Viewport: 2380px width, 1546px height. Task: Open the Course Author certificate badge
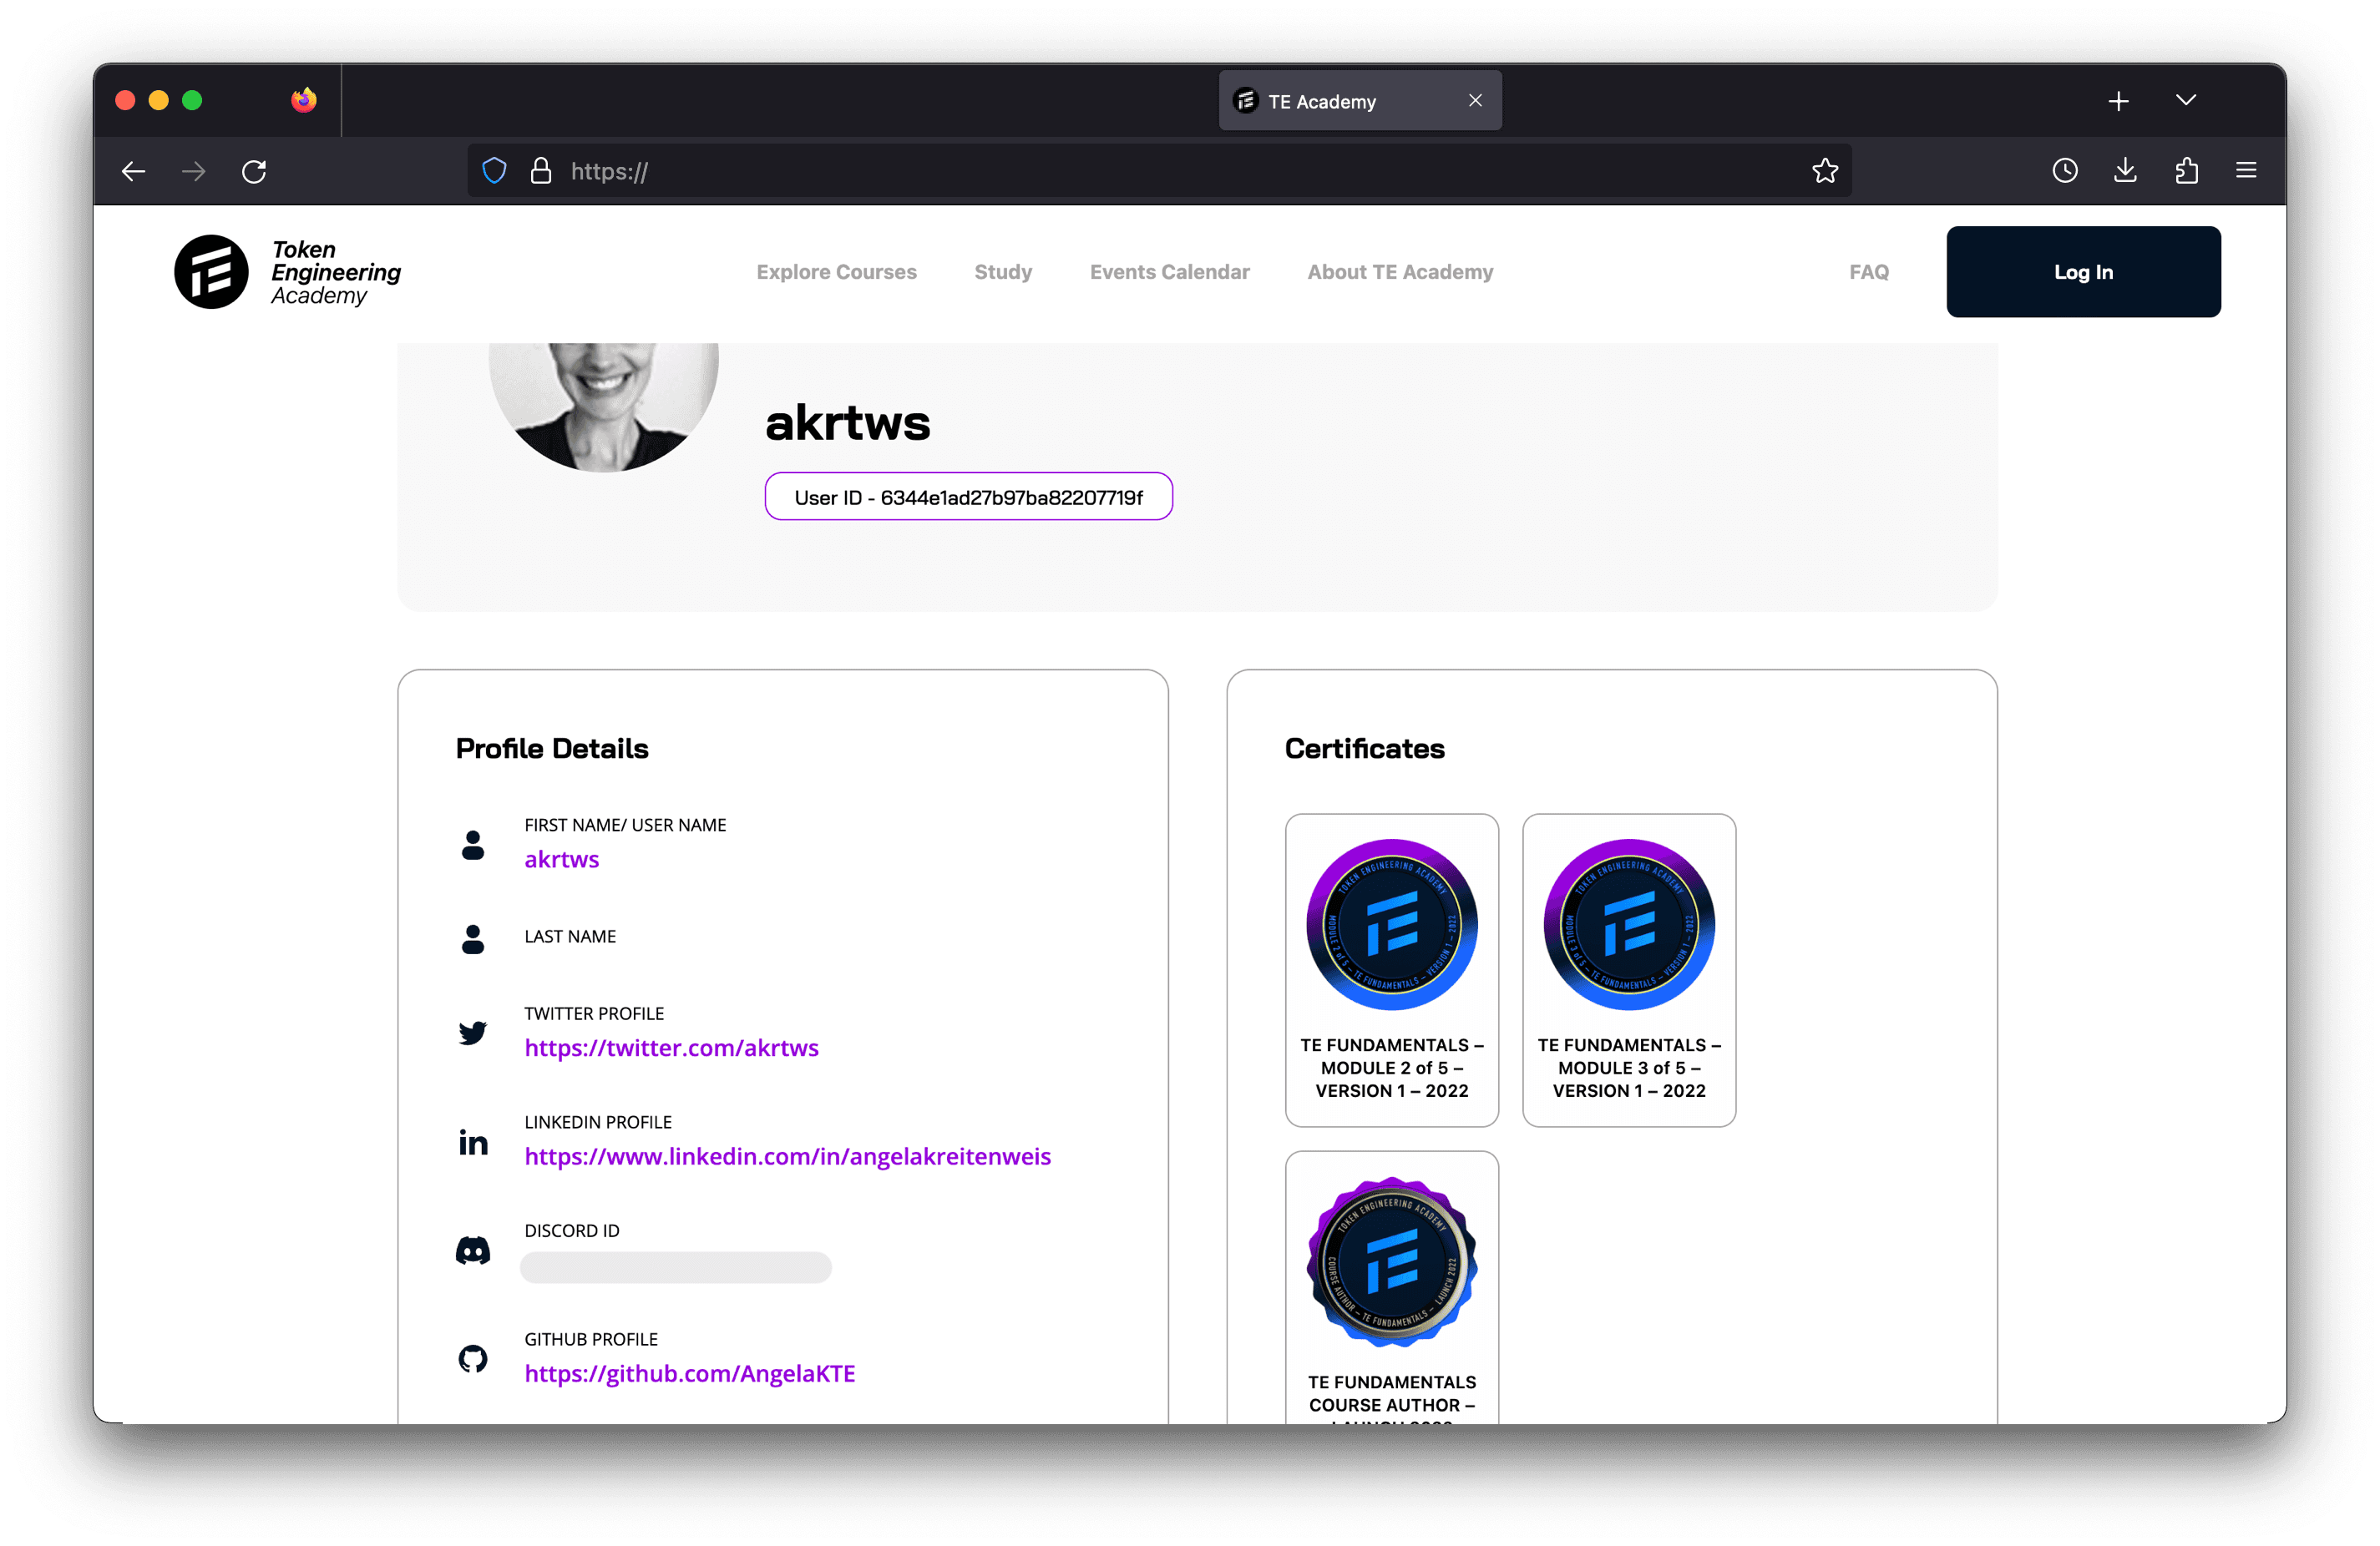pyautogui.click(x=1392, y=1262)
